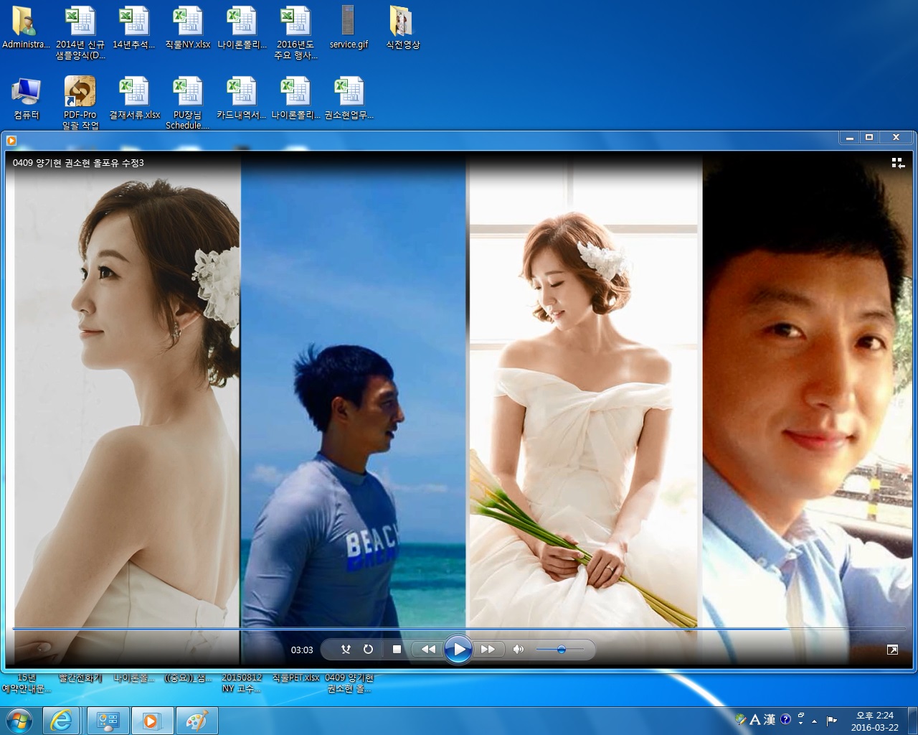Show hidden system tray icons
Image resolution: width=918 pixels, height=735 pixels.
pyautogui.click(x=814, y=721)
